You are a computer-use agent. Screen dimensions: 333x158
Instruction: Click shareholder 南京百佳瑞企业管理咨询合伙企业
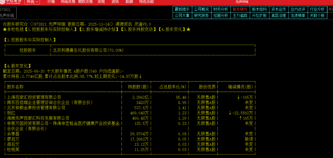(50, 102)
